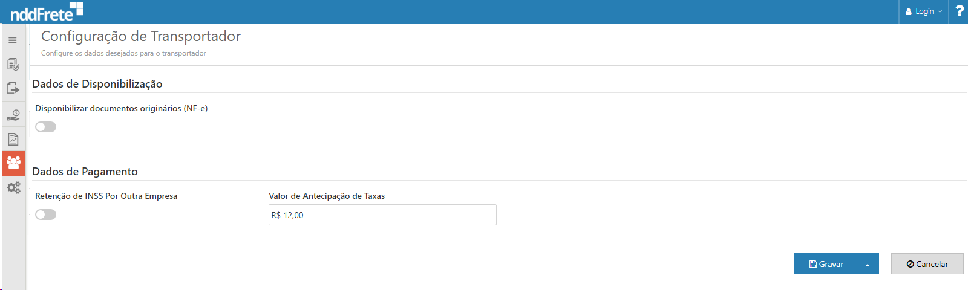
Task: Select the highlighted users group sidebar icon
Action: click(13, 163)
